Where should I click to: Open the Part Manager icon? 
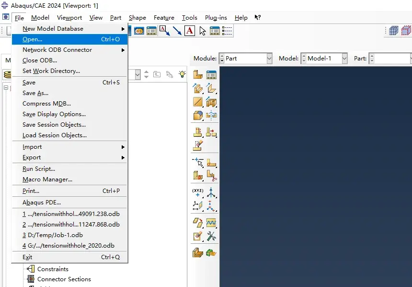point(211,75)
